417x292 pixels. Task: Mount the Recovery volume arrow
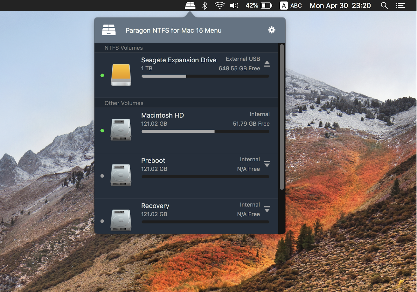(267, 209)
